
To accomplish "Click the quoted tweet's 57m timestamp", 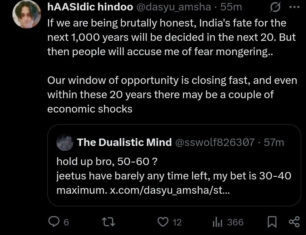I will click(x=274, y=142).
